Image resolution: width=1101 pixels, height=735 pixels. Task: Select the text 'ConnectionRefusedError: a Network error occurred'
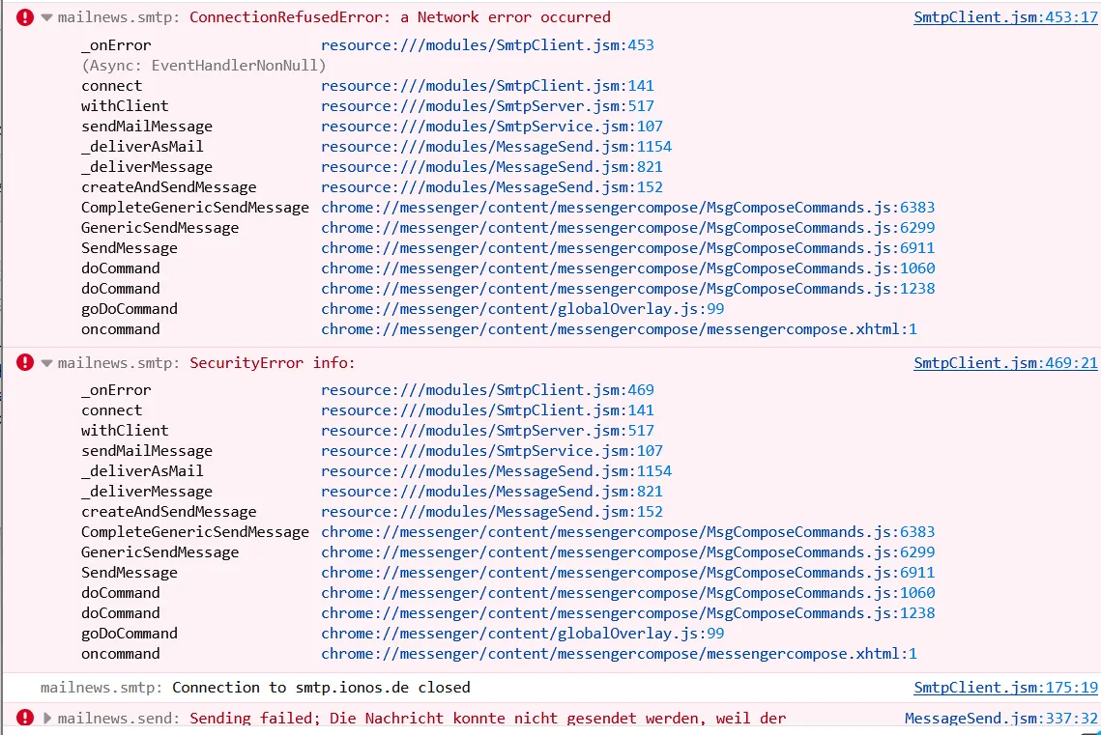pos(400,16)
